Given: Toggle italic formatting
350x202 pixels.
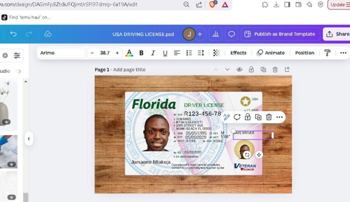Looking at the screenshot, I should pyautogui.click(x=153, y=53).
